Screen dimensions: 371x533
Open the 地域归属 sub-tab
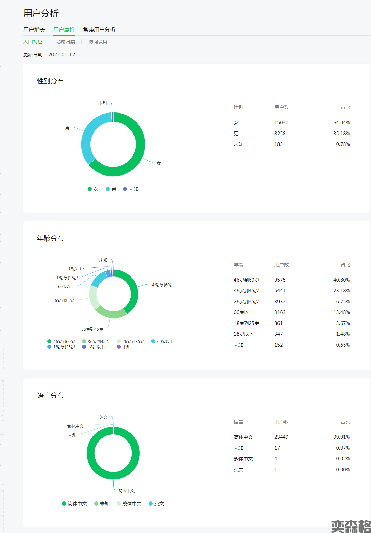pos(65,42)
